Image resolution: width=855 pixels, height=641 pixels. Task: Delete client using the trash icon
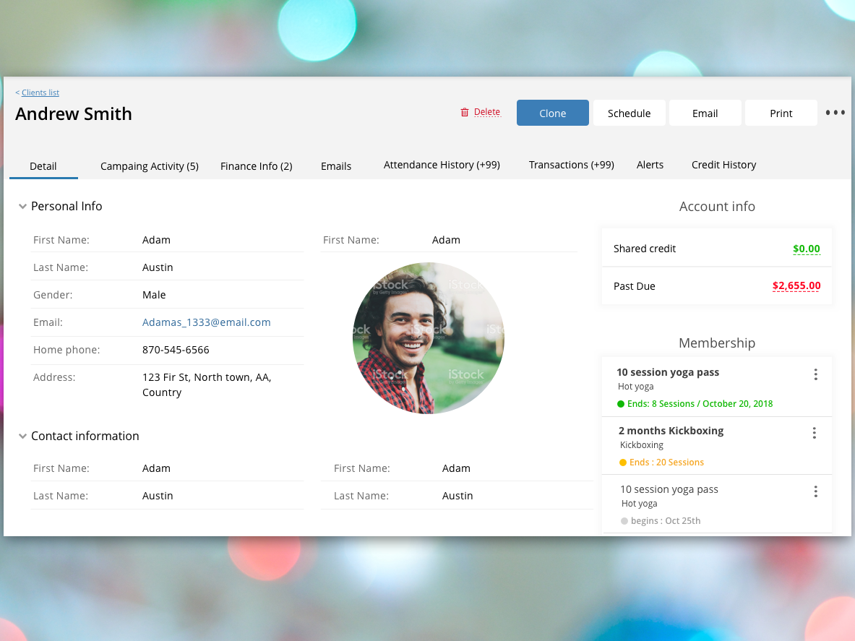point(465,112)
